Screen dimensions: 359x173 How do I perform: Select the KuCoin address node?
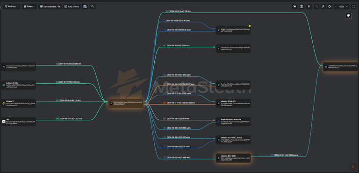pos(18,85)
